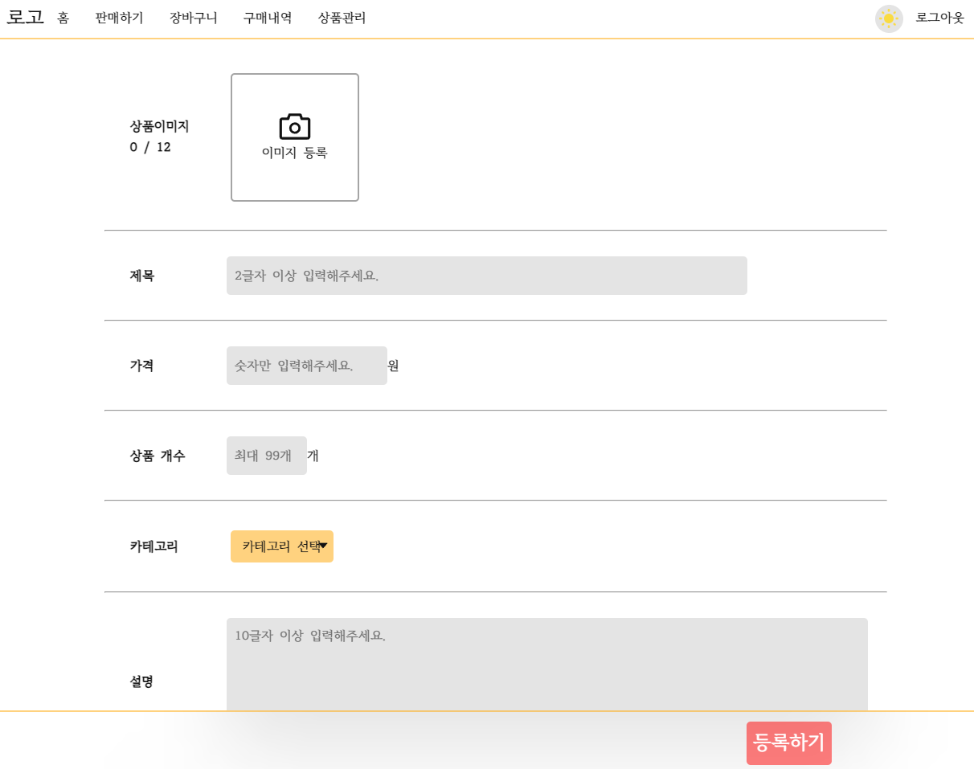Navigate to 상품관리
Screen dimensions: 974x769
click(341, 18)
